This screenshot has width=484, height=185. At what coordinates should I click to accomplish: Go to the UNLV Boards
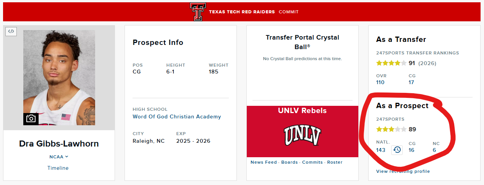pos(290,162)
